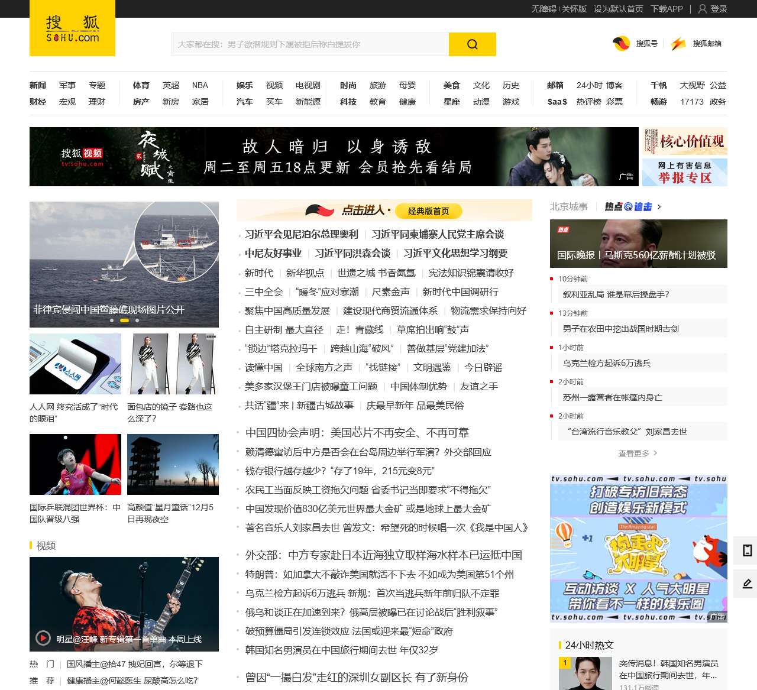Expand 查看更多 in hot news list
The height and width of the screenshot is (690, 757).
pos(638,453)
